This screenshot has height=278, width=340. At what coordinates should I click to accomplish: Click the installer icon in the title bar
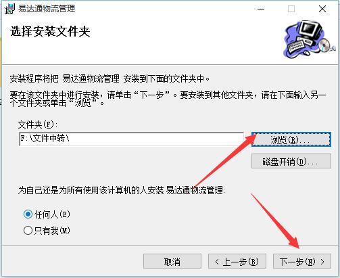9,9
